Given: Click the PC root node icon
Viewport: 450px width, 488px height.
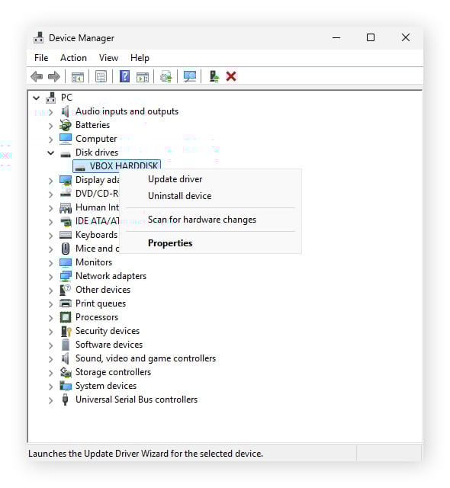Looking at the screenshot, I should (x=51, y=98).
